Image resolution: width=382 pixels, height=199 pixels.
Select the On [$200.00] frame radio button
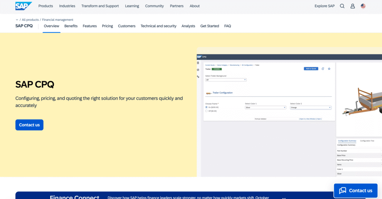pyautogui.click(x=206, y=107)
